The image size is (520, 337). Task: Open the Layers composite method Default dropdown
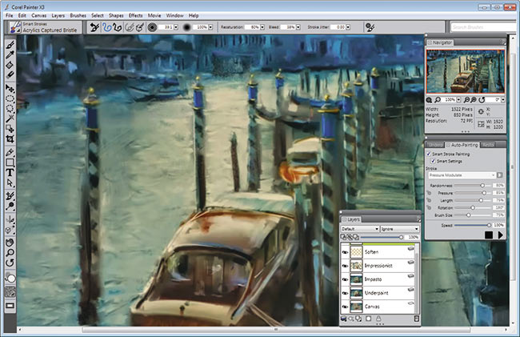pos(360,229)
